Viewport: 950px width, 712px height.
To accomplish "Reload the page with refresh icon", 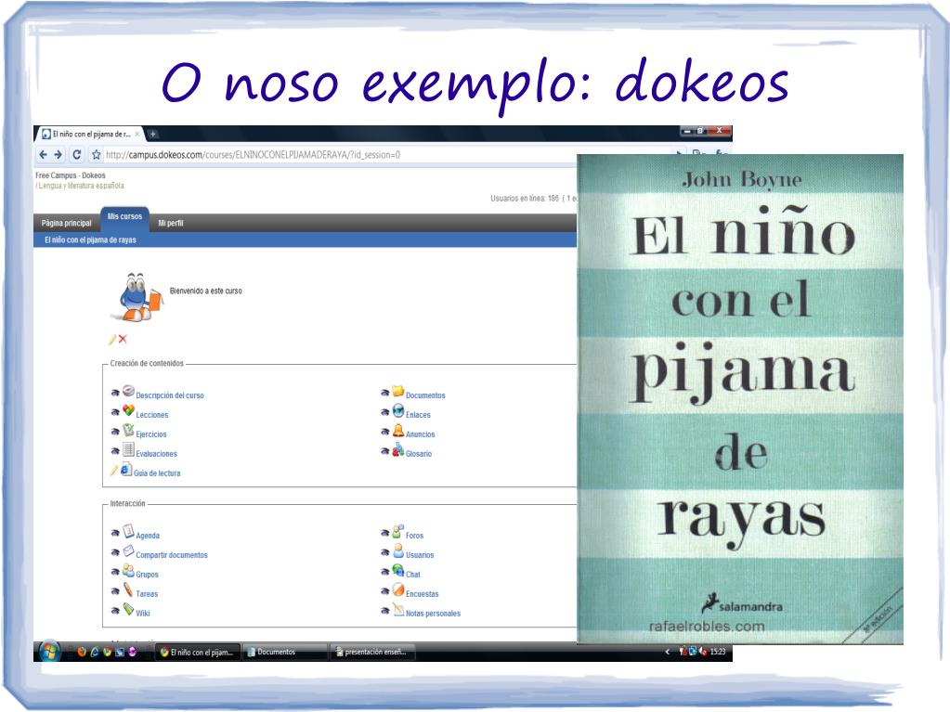I will (77, 154).
